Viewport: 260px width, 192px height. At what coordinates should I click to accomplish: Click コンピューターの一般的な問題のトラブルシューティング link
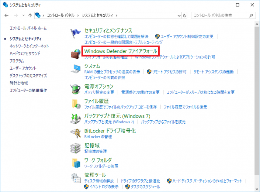point(124,42)
